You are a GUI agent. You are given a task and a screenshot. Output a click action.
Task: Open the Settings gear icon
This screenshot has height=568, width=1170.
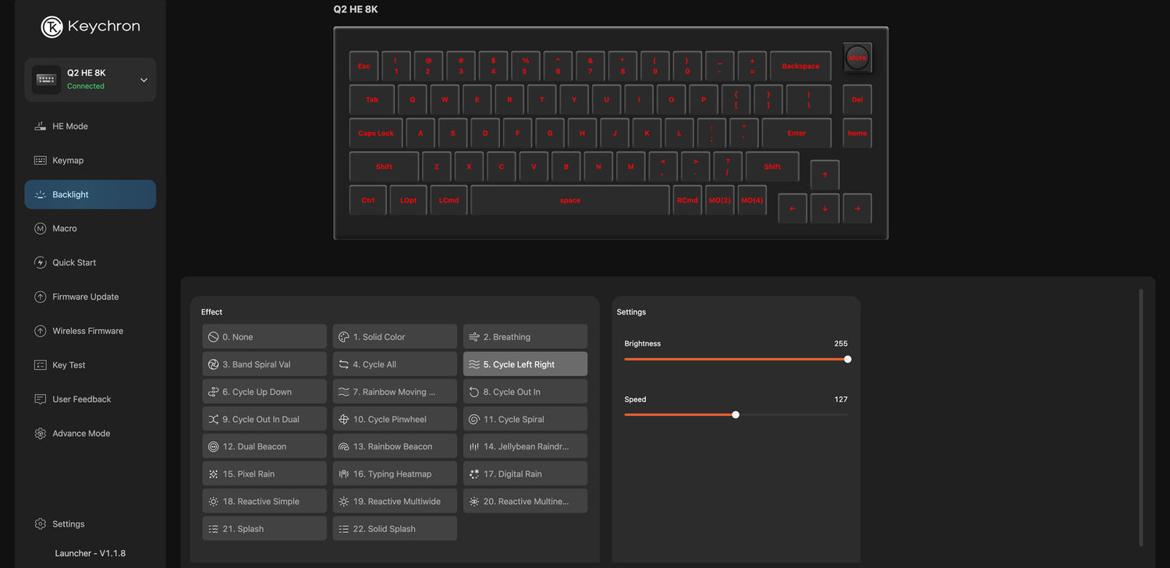[x=41, y=524]
